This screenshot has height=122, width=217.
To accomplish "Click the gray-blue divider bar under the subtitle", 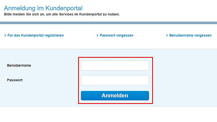I will pos(108,23).
